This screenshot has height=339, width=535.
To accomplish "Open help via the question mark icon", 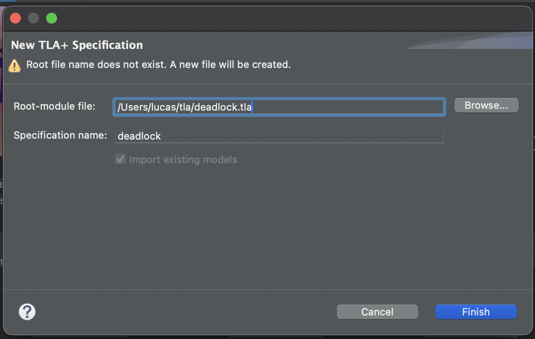I will (x=27, y=312).
